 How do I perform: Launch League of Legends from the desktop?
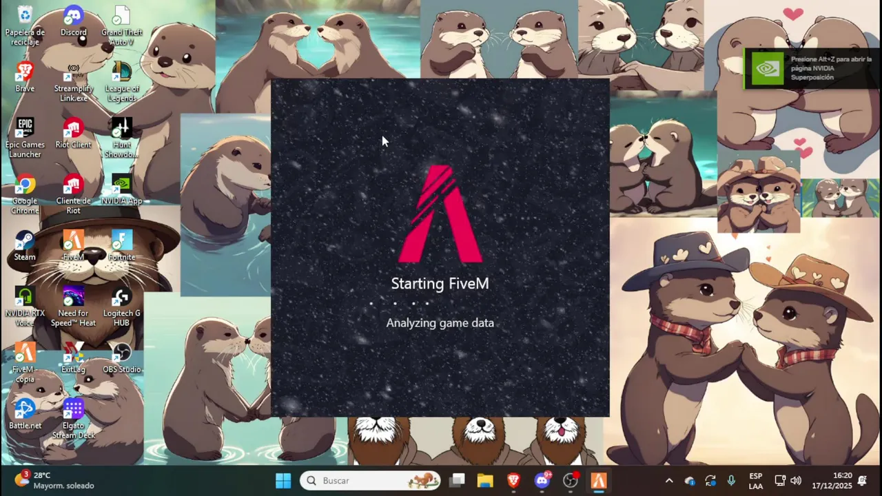tap(122, 82)
